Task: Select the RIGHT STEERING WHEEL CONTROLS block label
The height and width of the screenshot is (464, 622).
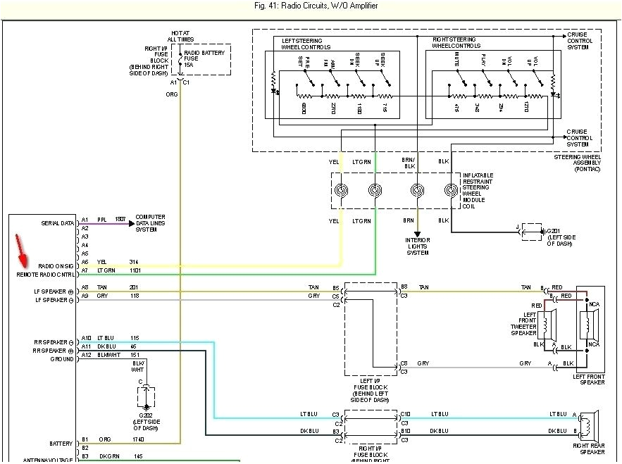Action: pyautogui.click(x=456, y=42)
